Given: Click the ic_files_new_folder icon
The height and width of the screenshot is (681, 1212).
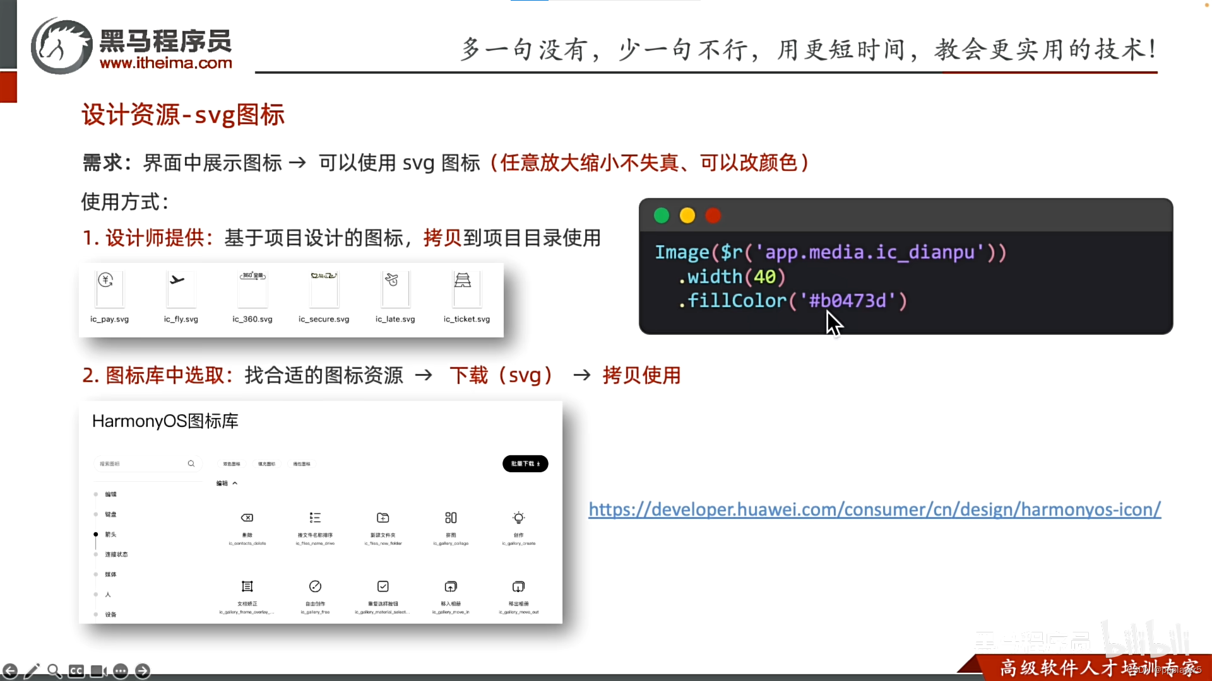Looking at the screenshot, I should (x=383, y=518).
